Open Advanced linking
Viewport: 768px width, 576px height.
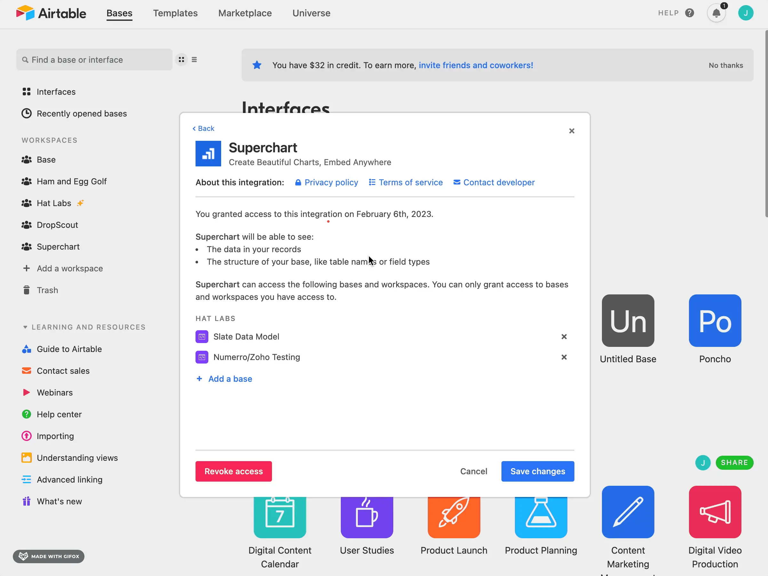click(62, 479)
